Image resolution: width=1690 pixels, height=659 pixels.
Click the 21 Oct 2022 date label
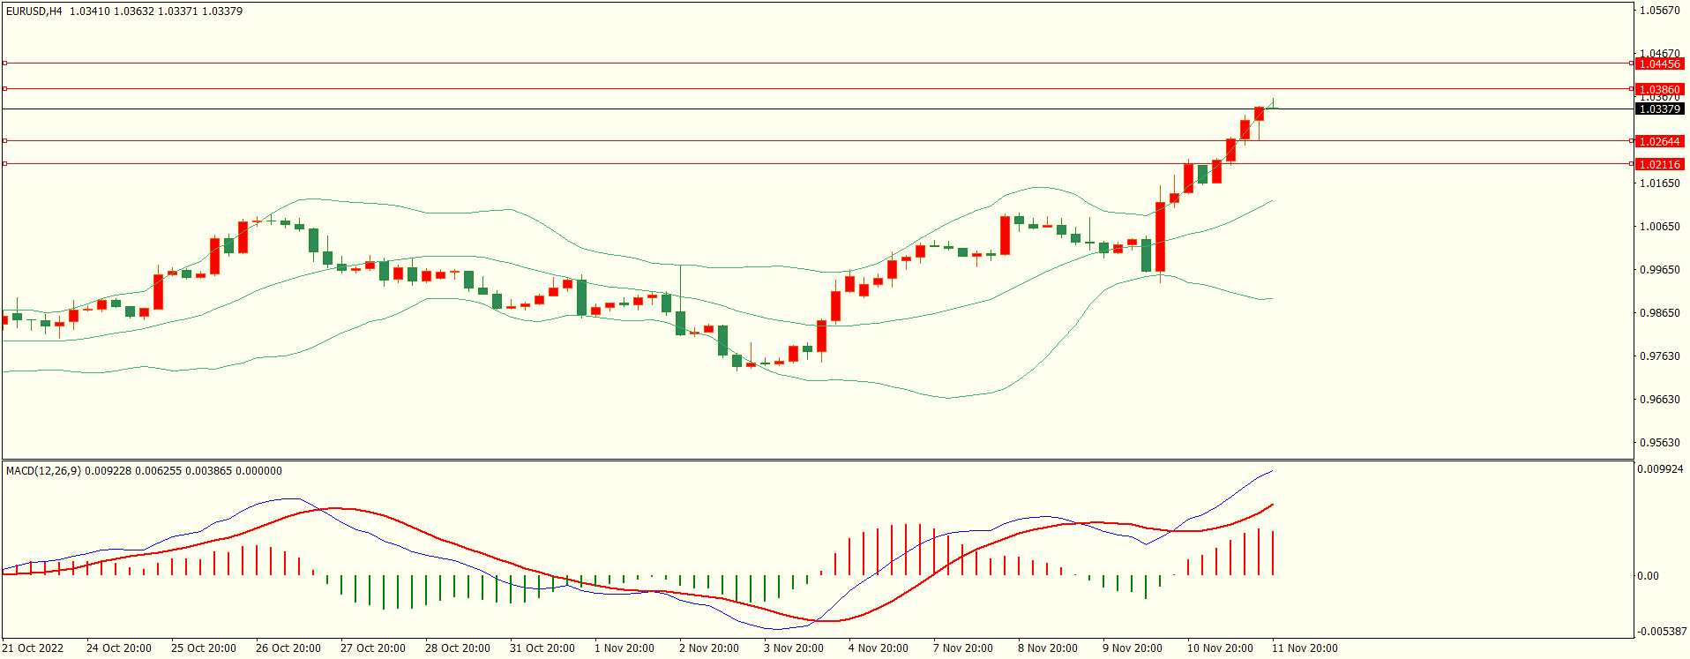coord(33,648)
